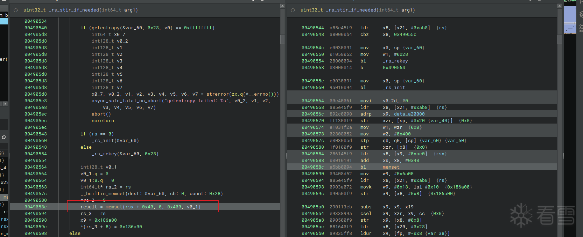This screenshot has width=583, height=237.
Task: Select the 'v0_1.q = 0' assignment line
Action: point(94,174)
